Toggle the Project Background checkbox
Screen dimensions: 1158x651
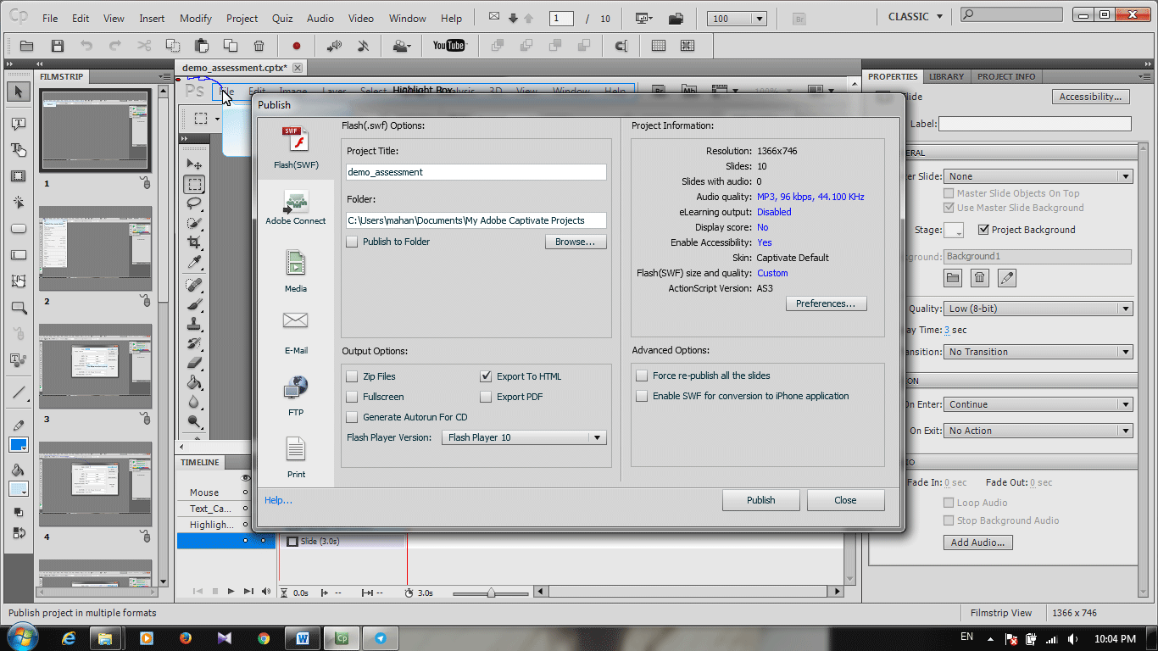[983, 230]
